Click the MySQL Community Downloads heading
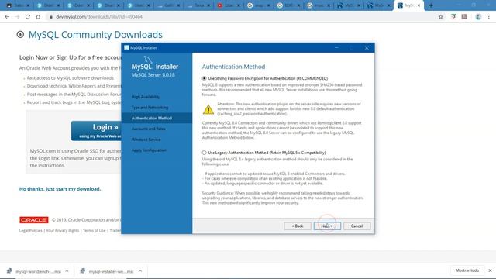The height and width of the screenshot is (279, 496). (x=95, y=34)
